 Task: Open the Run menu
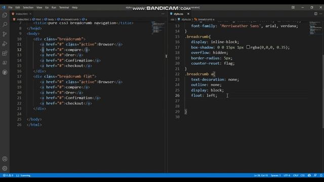54,8
